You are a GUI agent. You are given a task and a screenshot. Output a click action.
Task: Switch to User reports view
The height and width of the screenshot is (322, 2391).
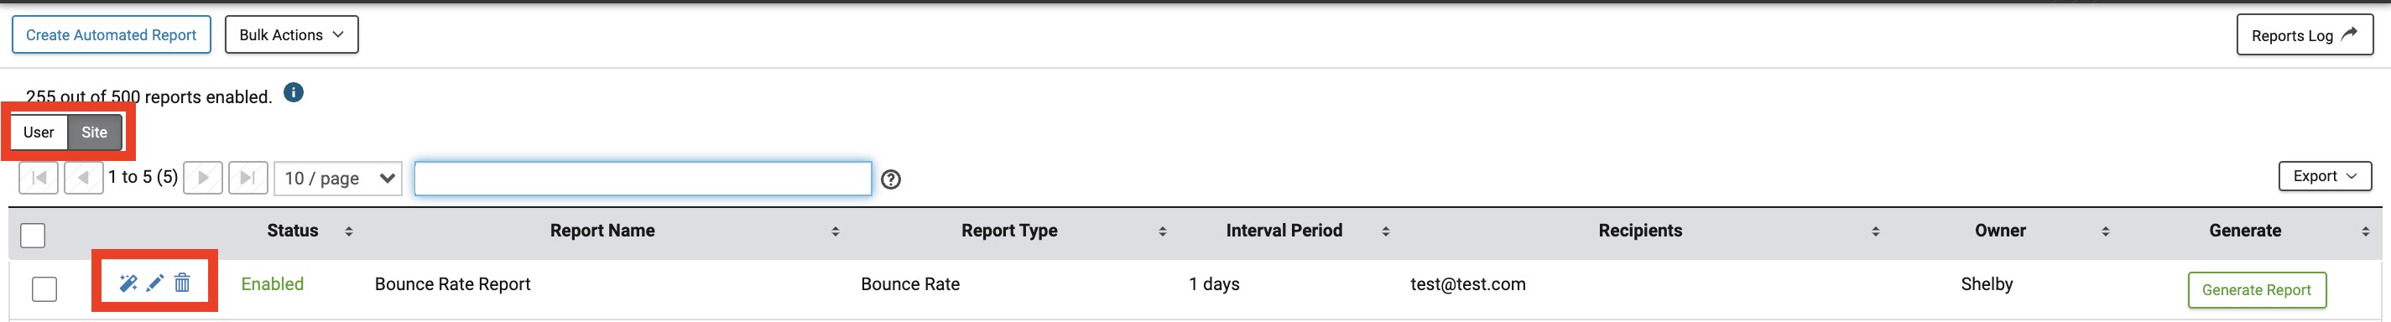(39, 132)
